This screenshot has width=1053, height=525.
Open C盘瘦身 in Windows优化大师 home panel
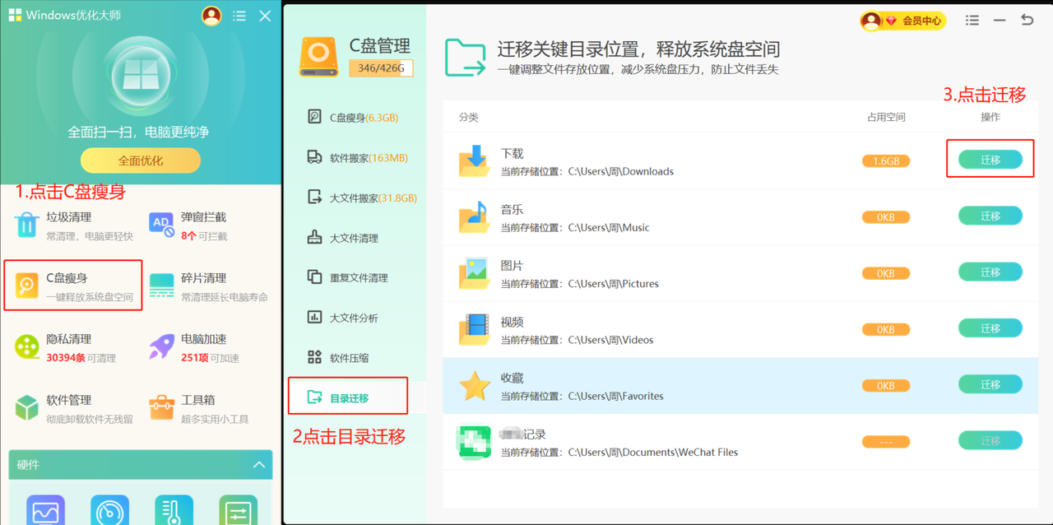pos(73,286)
